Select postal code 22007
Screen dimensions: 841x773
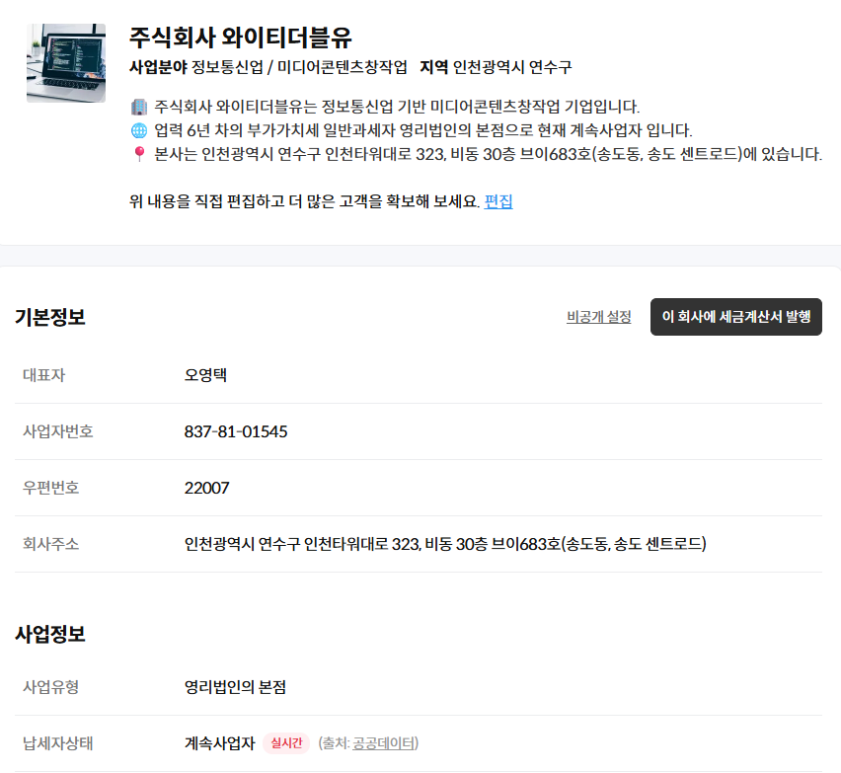pyautogui.click(x=206, y=488)
